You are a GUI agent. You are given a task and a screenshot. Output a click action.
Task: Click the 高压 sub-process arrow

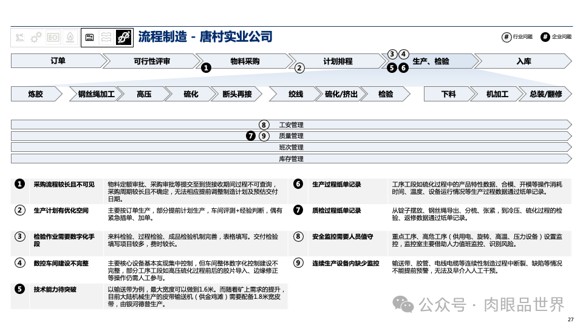point(144,94)
